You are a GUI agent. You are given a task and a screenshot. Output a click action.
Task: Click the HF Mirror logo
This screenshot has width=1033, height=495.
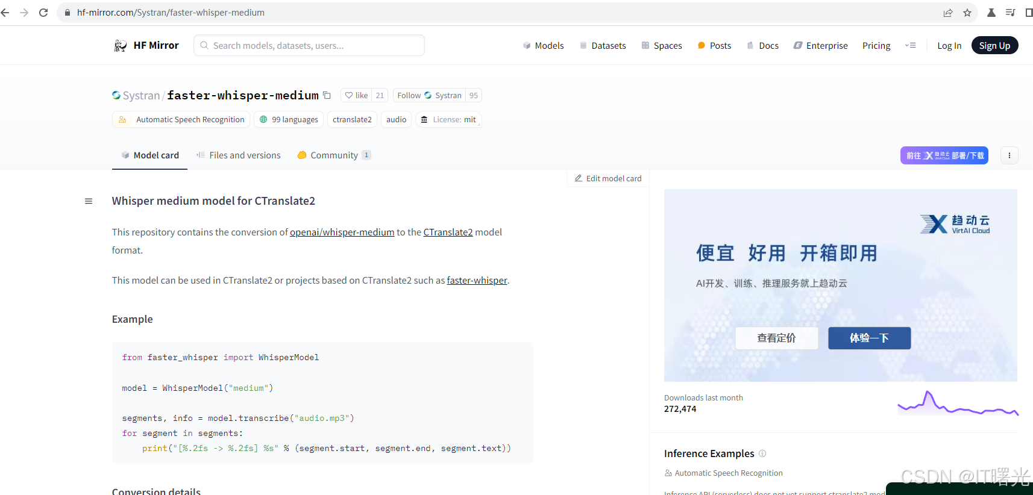[x=146, y=46]
